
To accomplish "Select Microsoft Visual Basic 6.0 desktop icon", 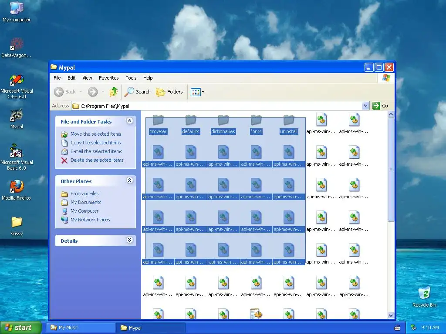I will pos(17,157).
